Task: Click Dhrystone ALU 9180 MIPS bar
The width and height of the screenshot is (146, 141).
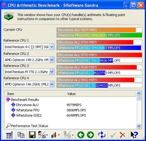Action: coord(99,67)
